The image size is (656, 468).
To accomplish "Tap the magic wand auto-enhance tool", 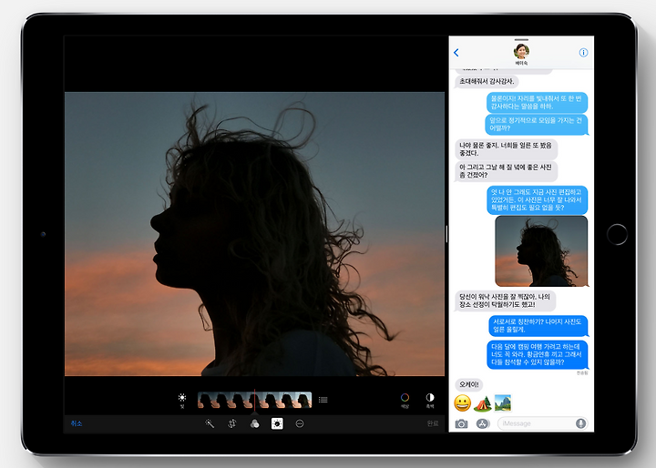I will pyautogui.click(x=210, y=423).
